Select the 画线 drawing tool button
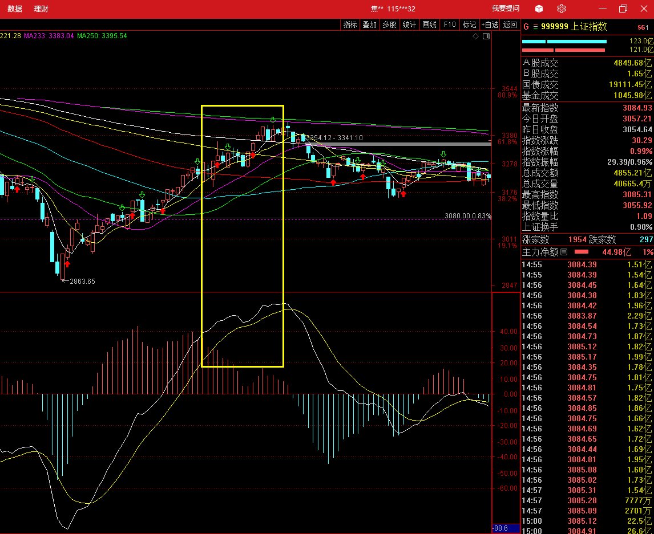The height and width of the screenshot is (534, 654). pyautogui.click(x=429, y=25)
